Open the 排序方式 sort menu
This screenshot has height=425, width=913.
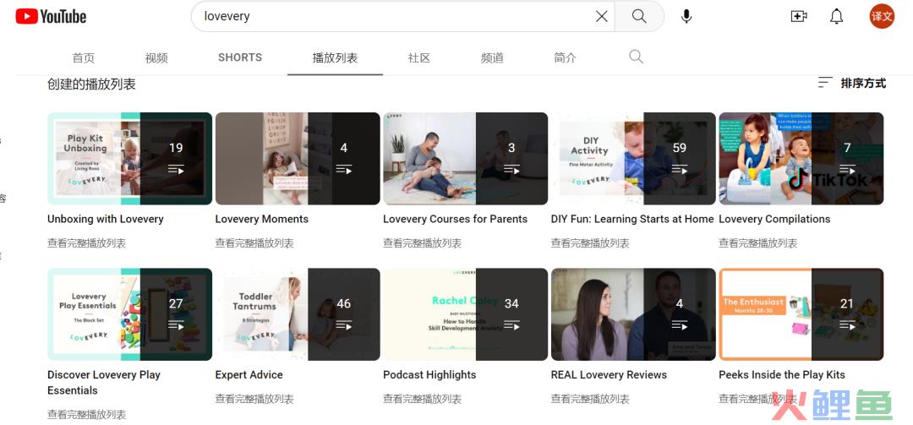pyautogui.click(x=851, y=84)
